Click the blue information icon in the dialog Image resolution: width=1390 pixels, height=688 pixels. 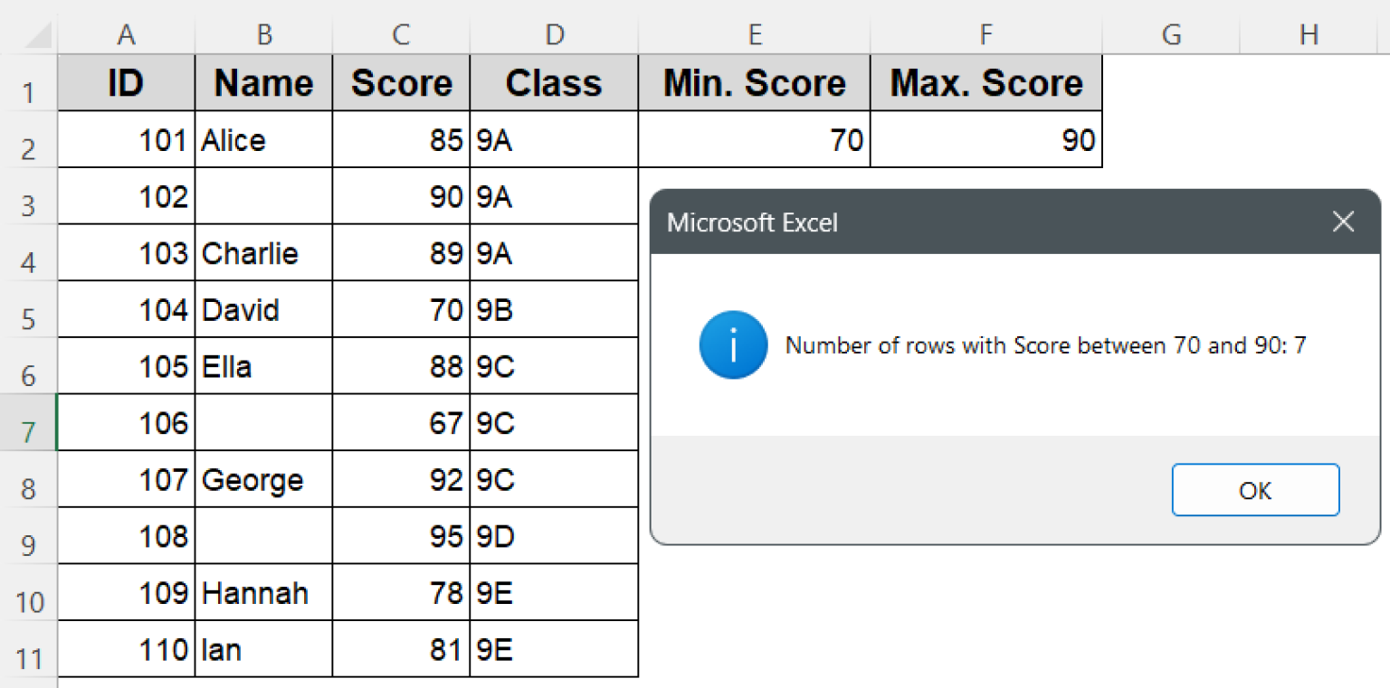[x=733, y=344]
